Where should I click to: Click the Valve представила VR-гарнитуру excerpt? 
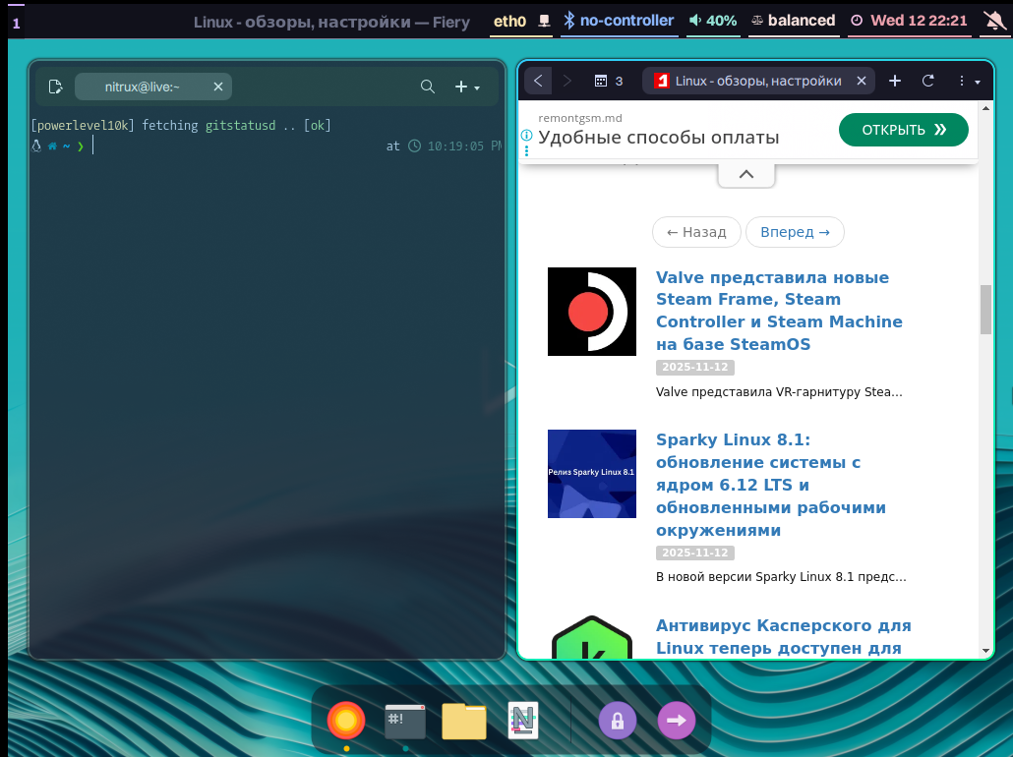point(779,392)
